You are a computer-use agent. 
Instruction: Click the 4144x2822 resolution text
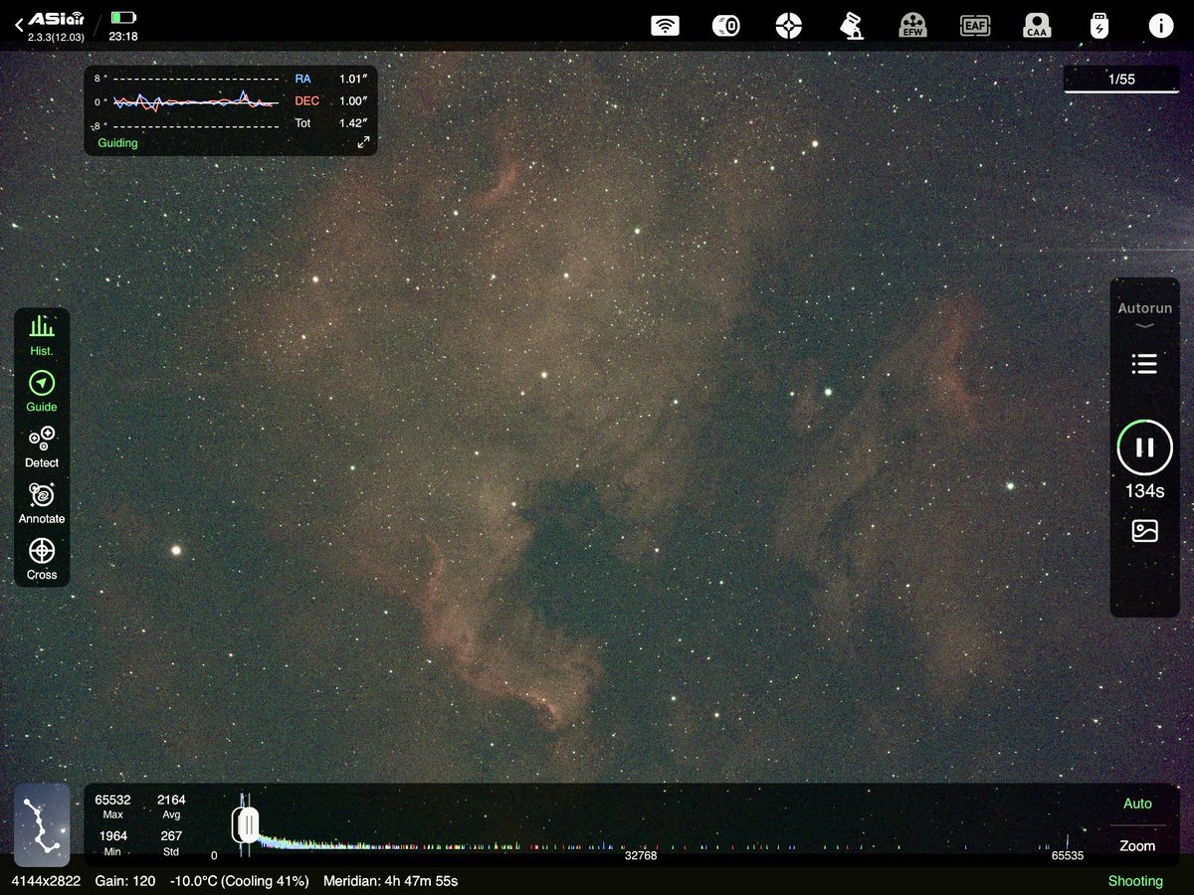(47, 881)
